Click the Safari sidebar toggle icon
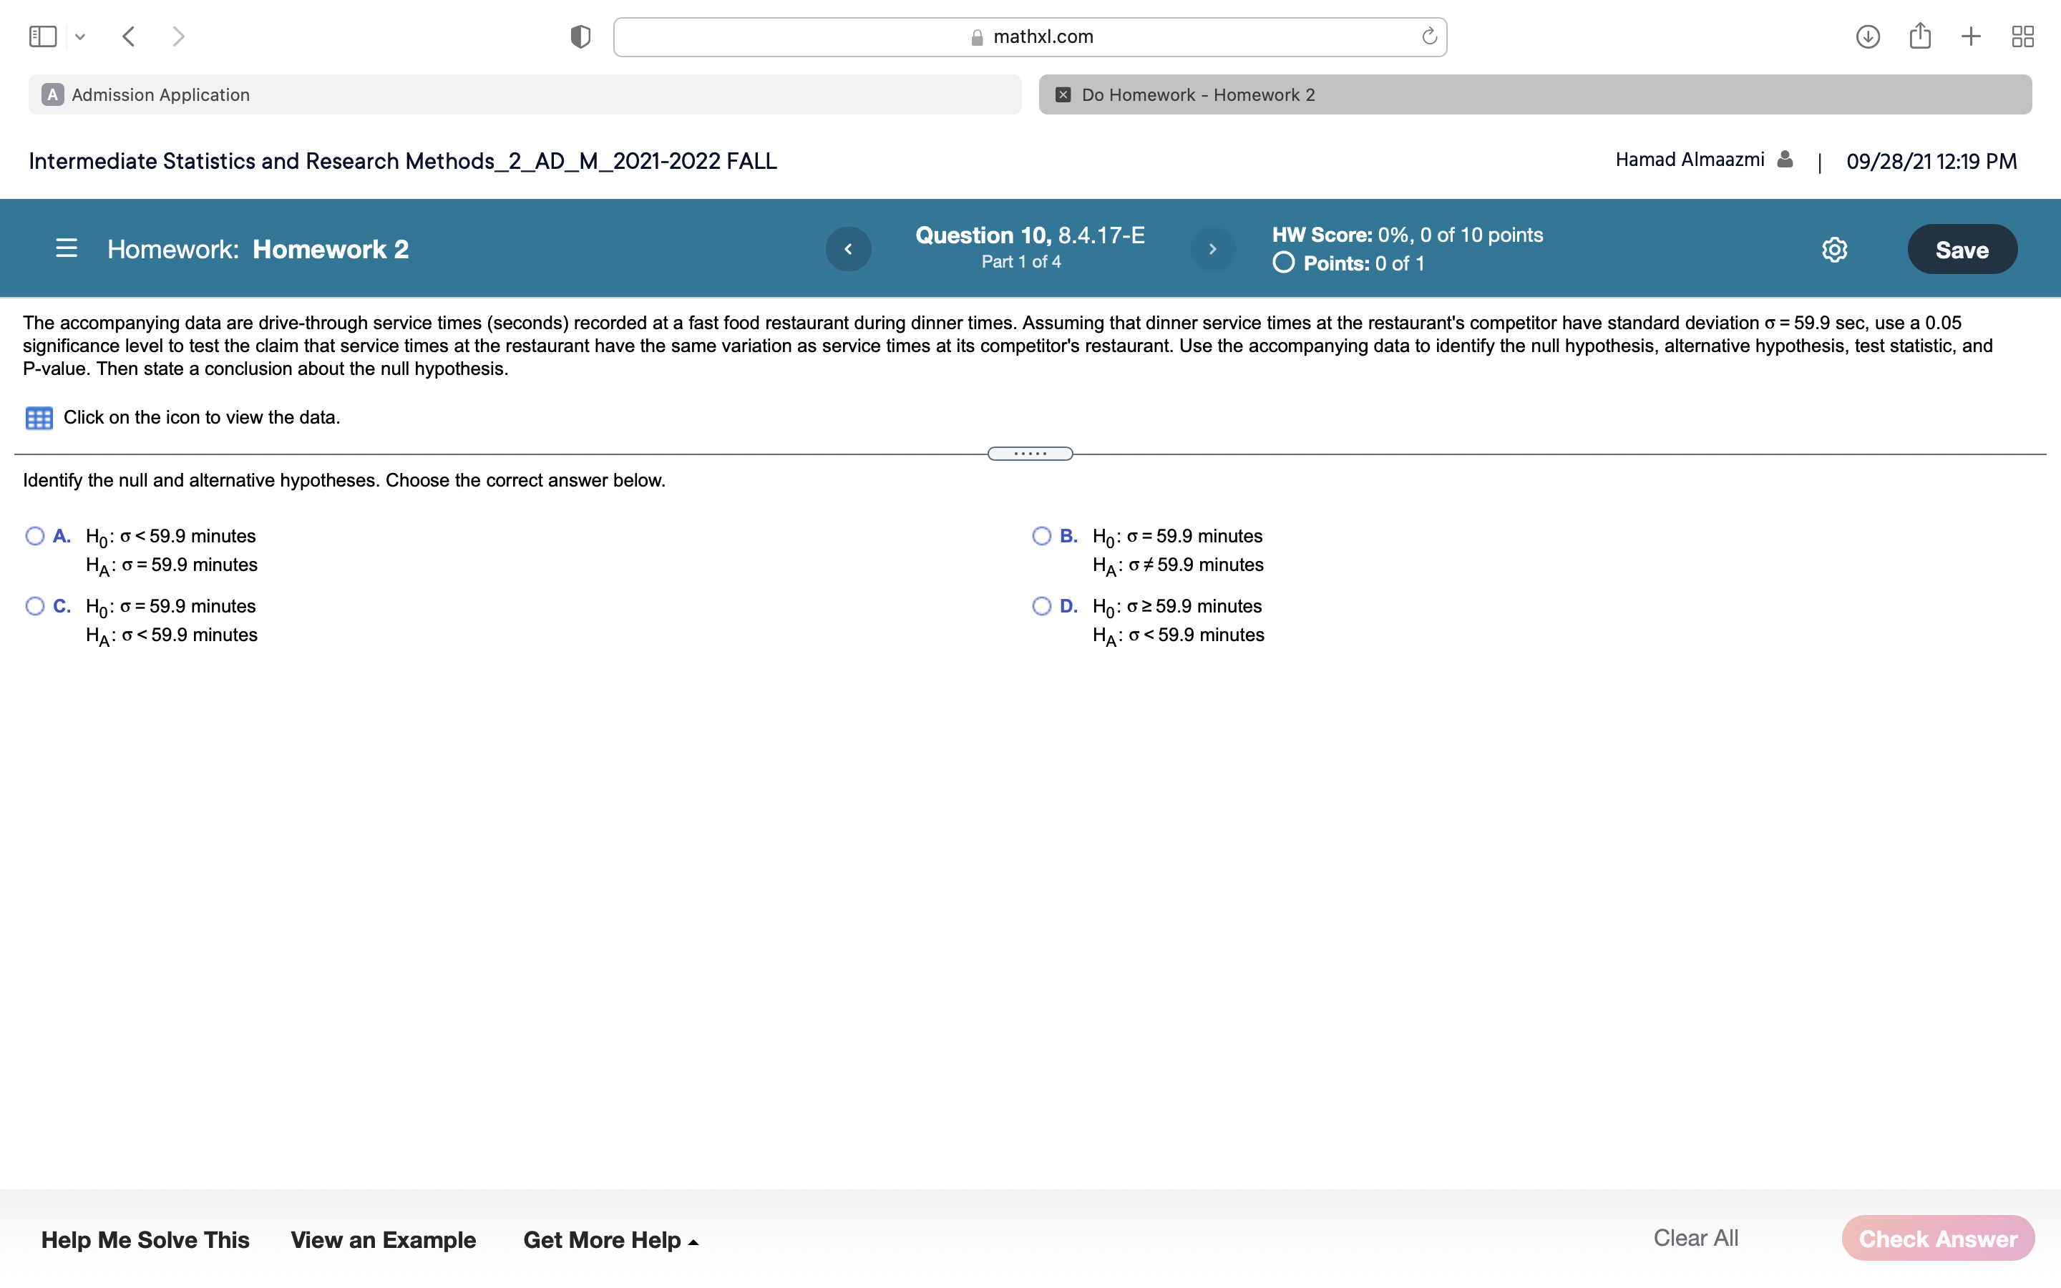Screen dimensions: 2061x1288 pyautogui.click(x=43, y=36)
